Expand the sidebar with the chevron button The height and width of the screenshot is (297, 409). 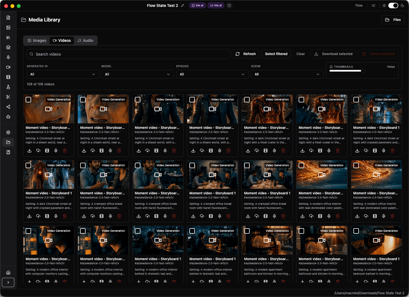(x=8, y=282)
